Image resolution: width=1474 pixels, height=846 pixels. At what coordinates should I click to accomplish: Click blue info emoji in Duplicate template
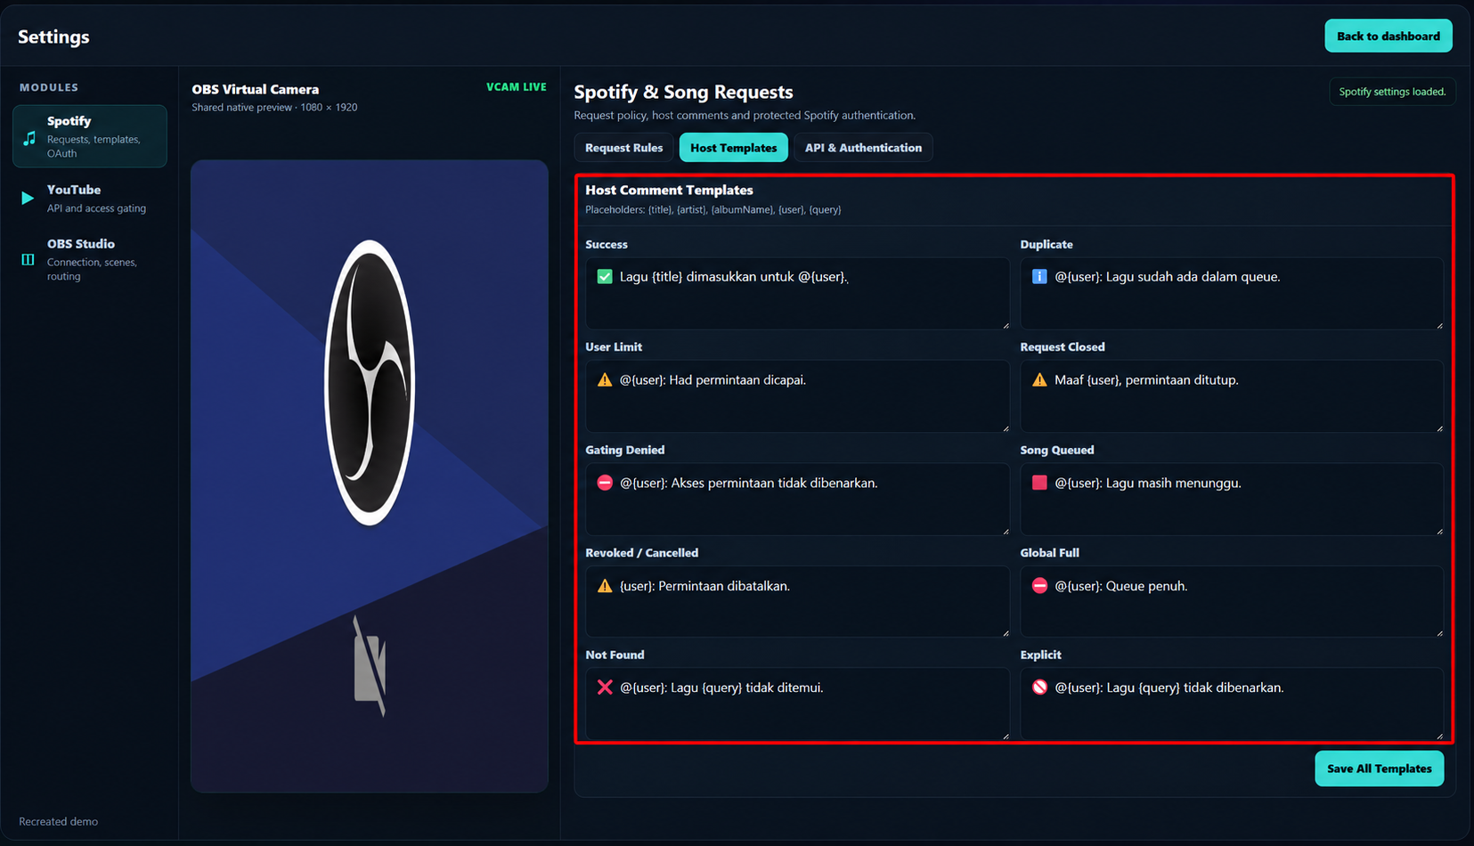[x=1039, y=277]
